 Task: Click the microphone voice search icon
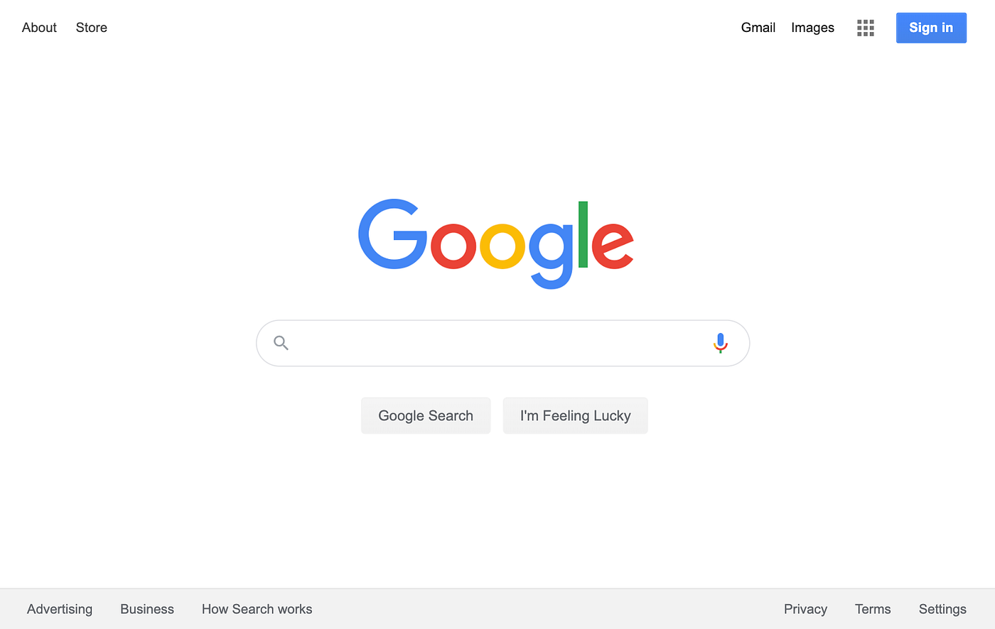(720, 343)
